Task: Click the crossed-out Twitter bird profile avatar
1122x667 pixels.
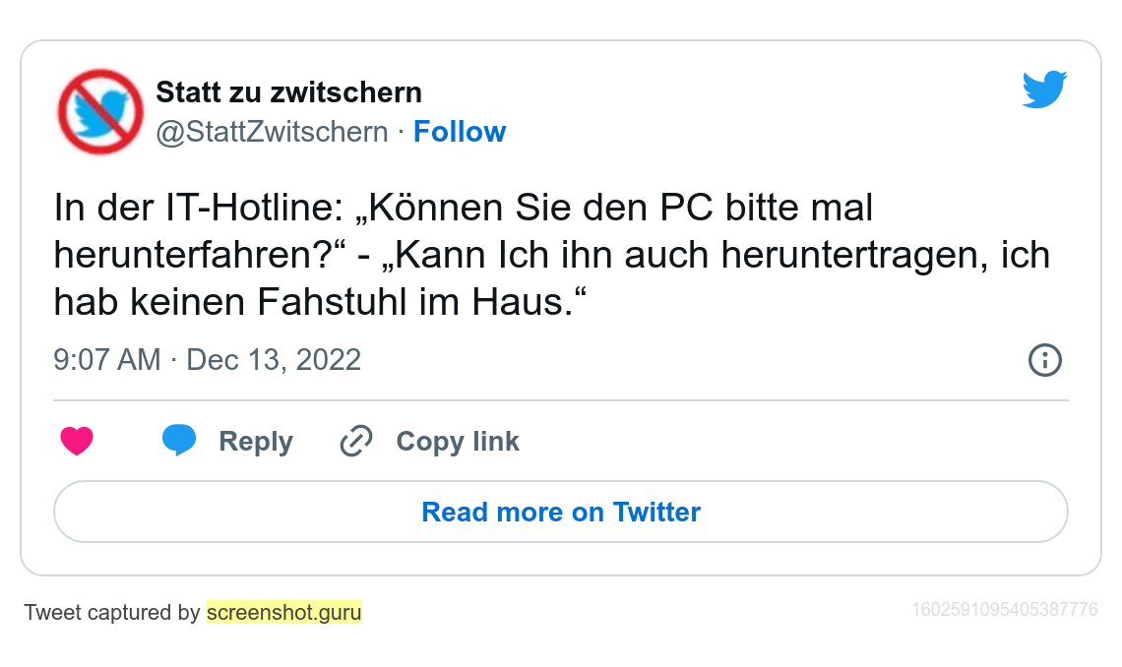Action: (x=100, y=111)
